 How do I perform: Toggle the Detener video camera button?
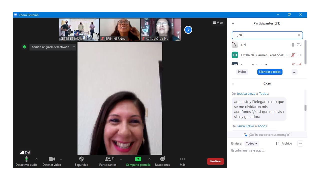point(52,159)
